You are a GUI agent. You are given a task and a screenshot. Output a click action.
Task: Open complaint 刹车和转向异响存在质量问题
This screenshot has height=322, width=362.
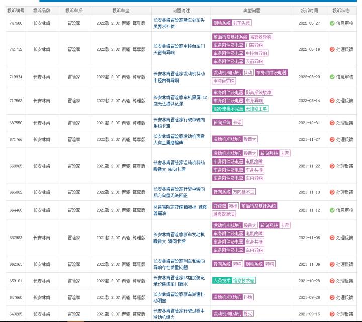(179, 264)
